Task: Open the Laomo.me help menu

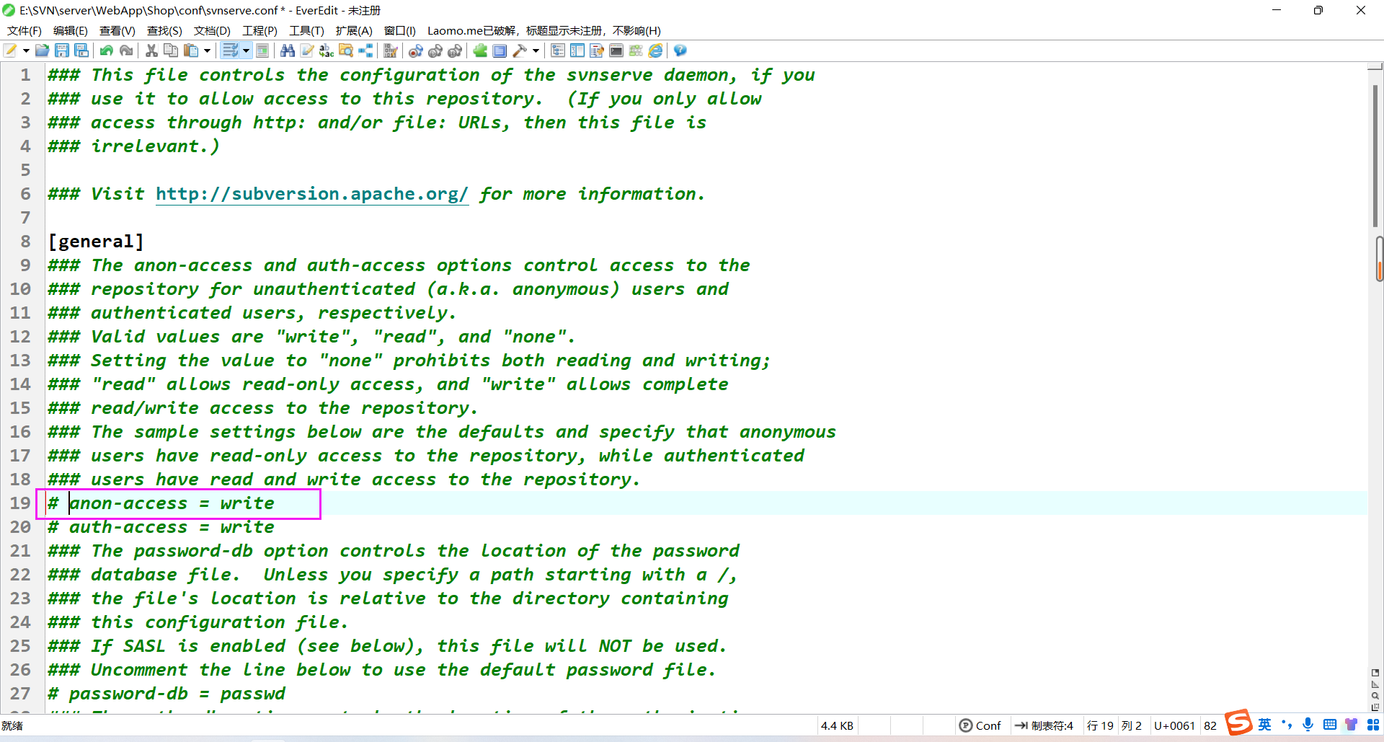Action: 544,30
